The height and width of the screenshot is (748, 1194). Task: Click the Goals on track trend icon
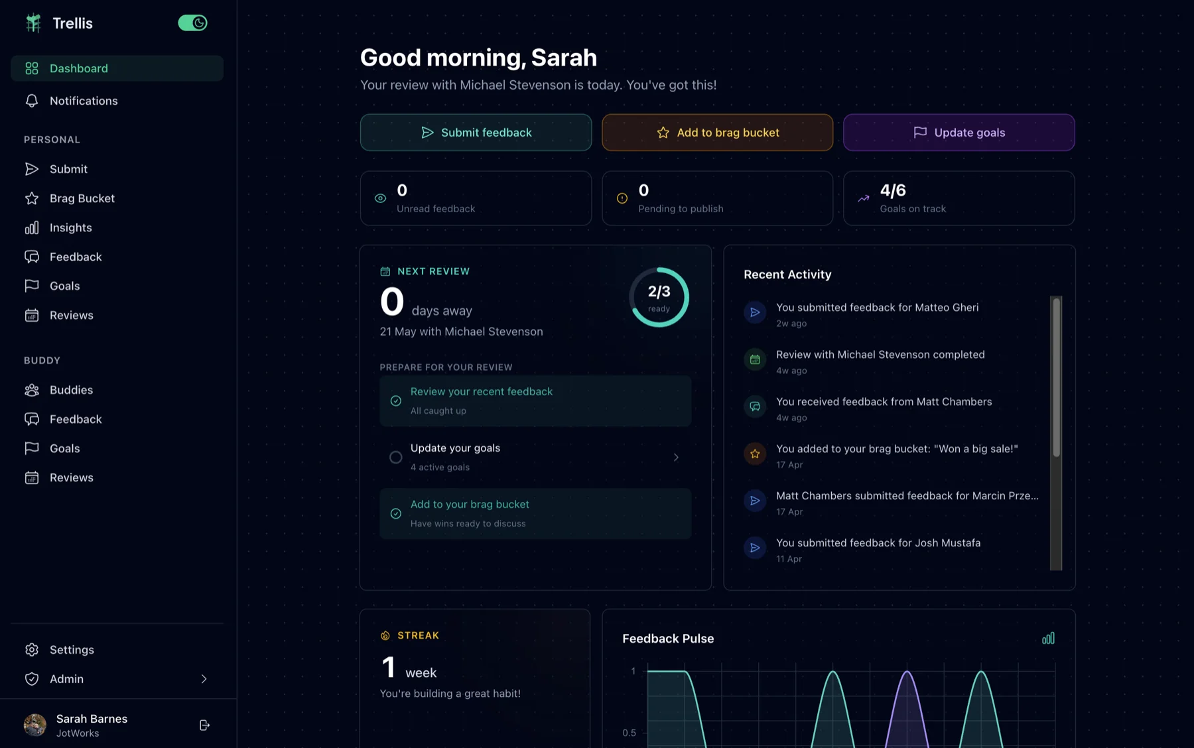(x=863, y=198)
